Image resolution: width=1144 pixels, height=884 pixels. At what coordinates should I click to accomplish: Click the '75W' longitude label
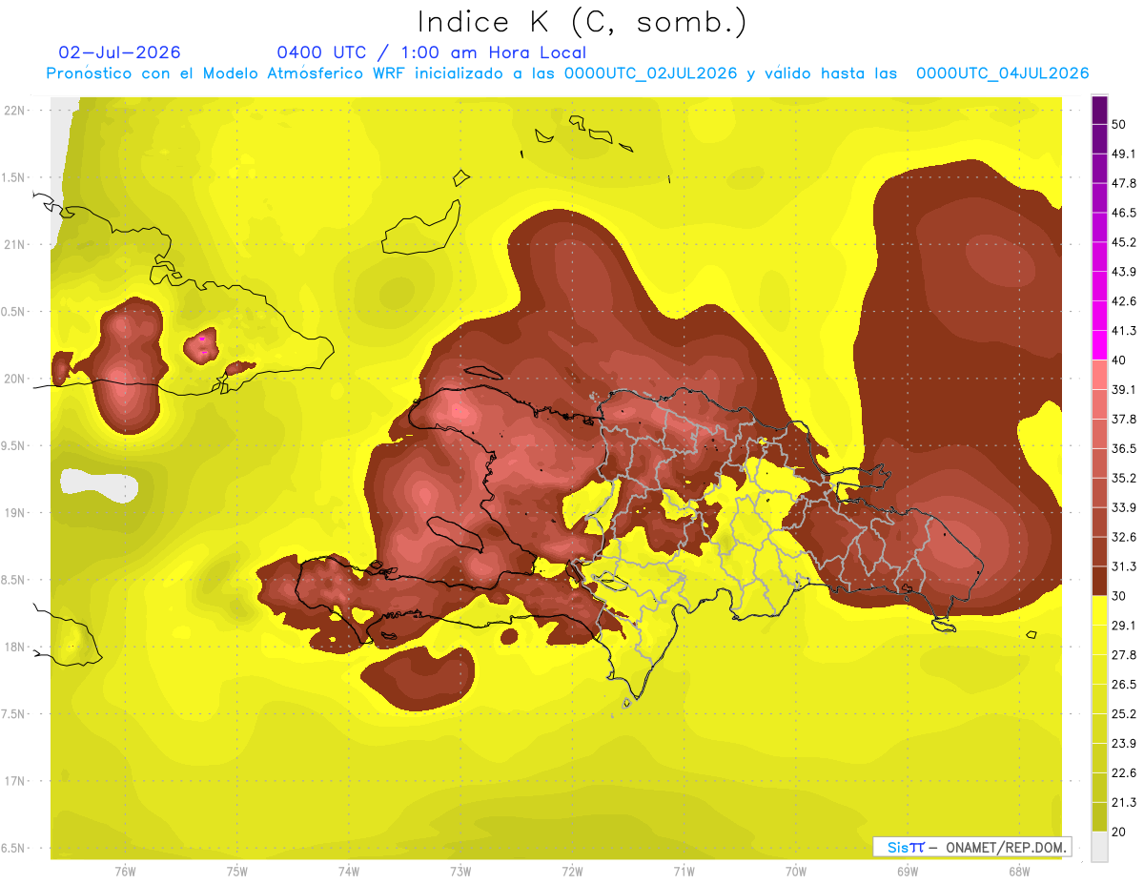pyautogui.click(x=237, y=872)
